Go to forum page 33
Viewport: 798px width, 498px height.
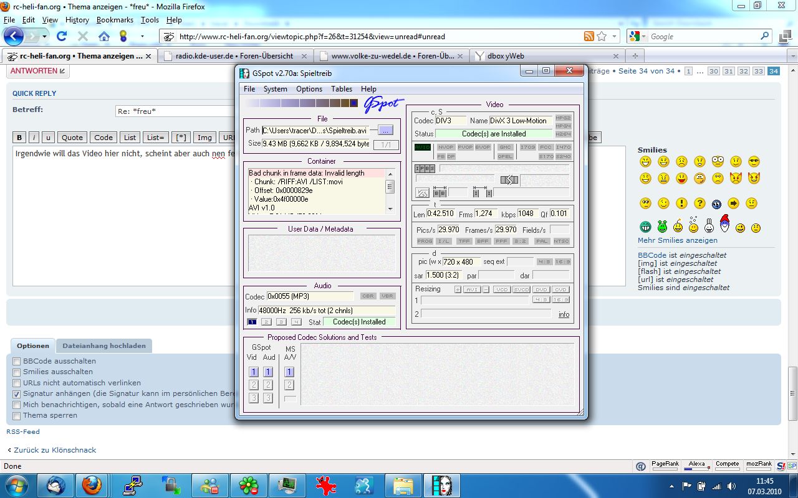[758, 71]
